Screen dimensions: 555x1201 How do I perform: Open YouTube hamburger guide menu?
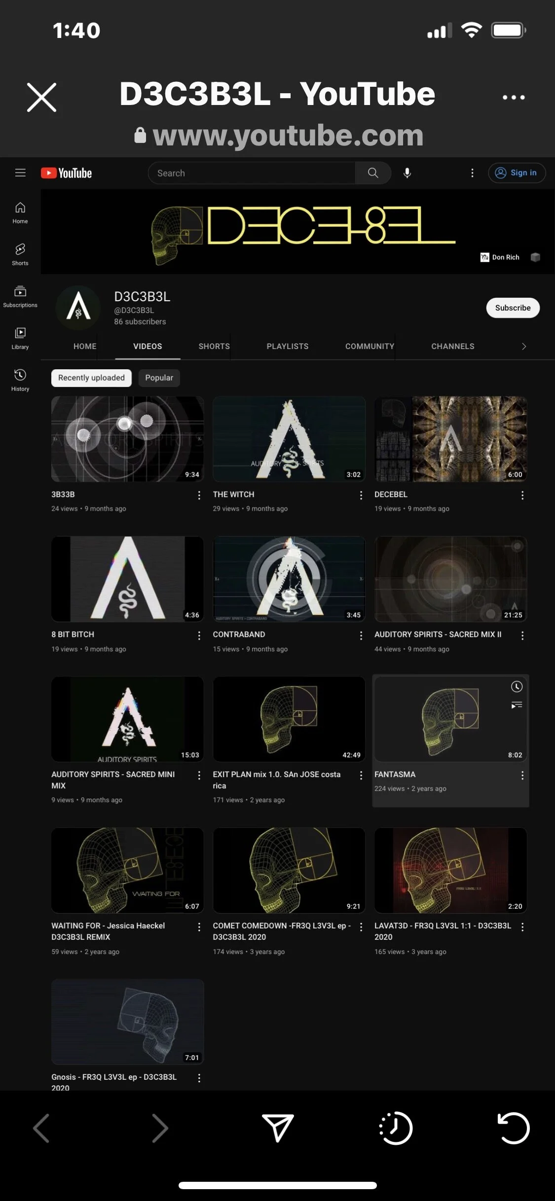click(20, 173)
